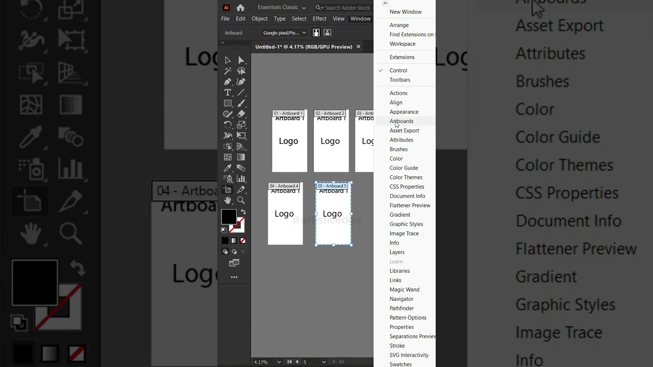Set artboard orientation to Portrait
Viewport: 653px width, 367px height.
point(316,33)
